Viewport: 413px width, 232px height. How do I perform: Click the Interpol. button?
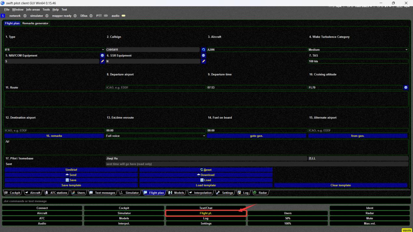tap(124, 224)
